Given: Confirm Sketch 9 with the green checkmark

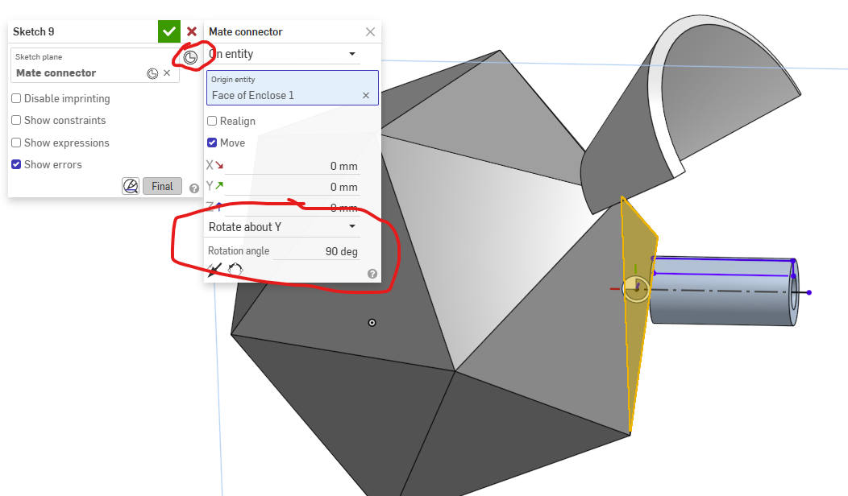Looking at the screenshot, I should [x=168, y=31].
